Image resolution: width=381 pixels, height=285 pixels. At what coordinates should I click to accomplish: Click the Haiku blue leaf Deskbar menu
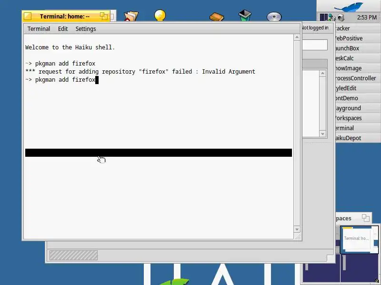click(349, 6)
